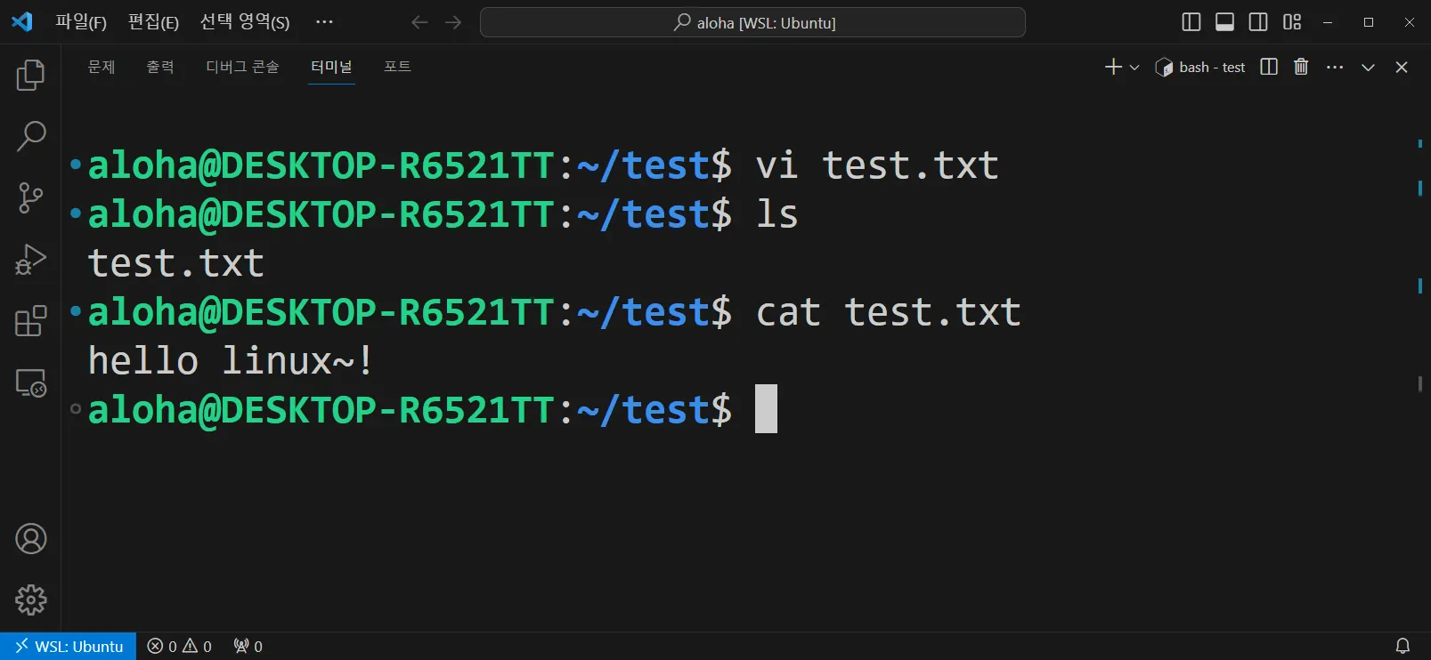Open the Explorer view in activity bar
Image resolution: width=1431 pixels, height=660 pixels.
30,75
